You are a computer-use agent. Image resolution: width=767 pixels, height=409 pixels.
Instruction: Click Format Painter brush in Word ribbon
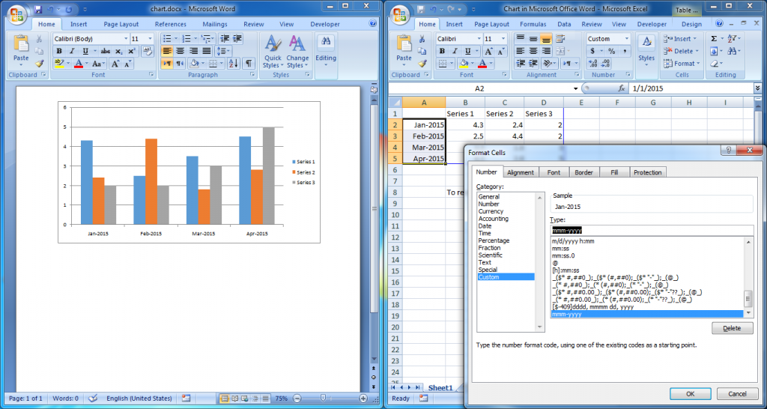(39, 64)
